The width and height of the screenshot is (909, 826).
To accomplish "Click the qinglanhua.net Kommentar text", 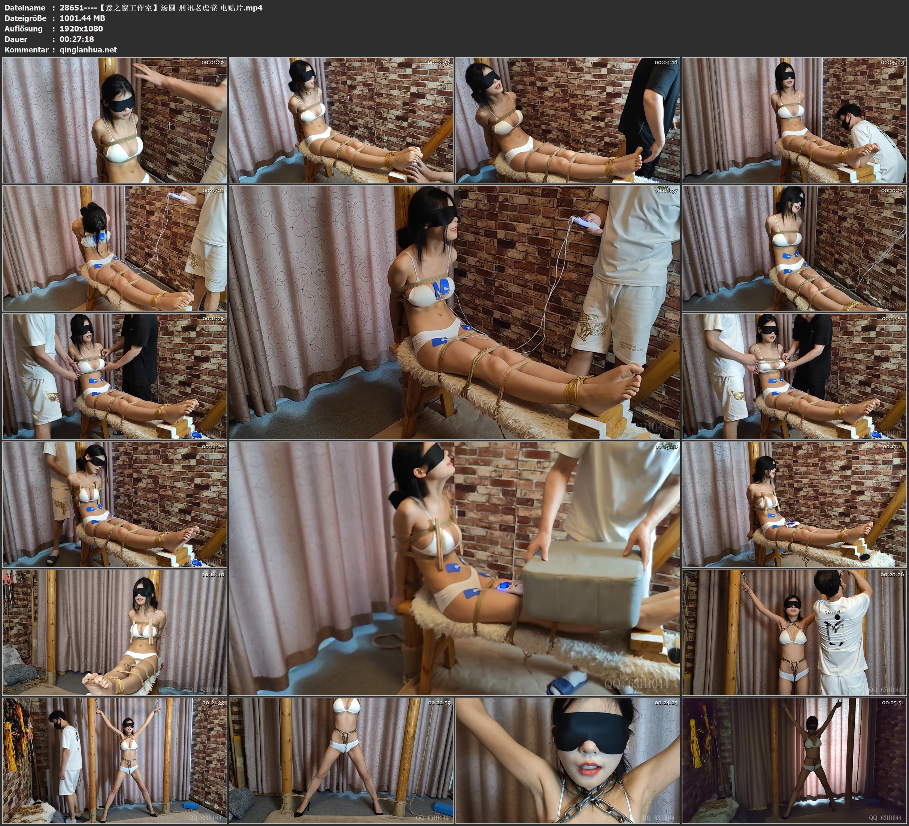I will [88, 49].
